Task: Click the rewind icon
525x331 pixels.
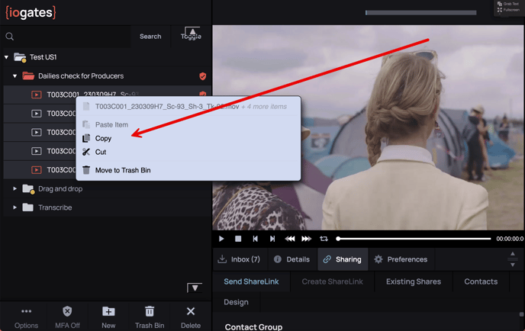Action: pyautogui.click(x=290, y=239)
